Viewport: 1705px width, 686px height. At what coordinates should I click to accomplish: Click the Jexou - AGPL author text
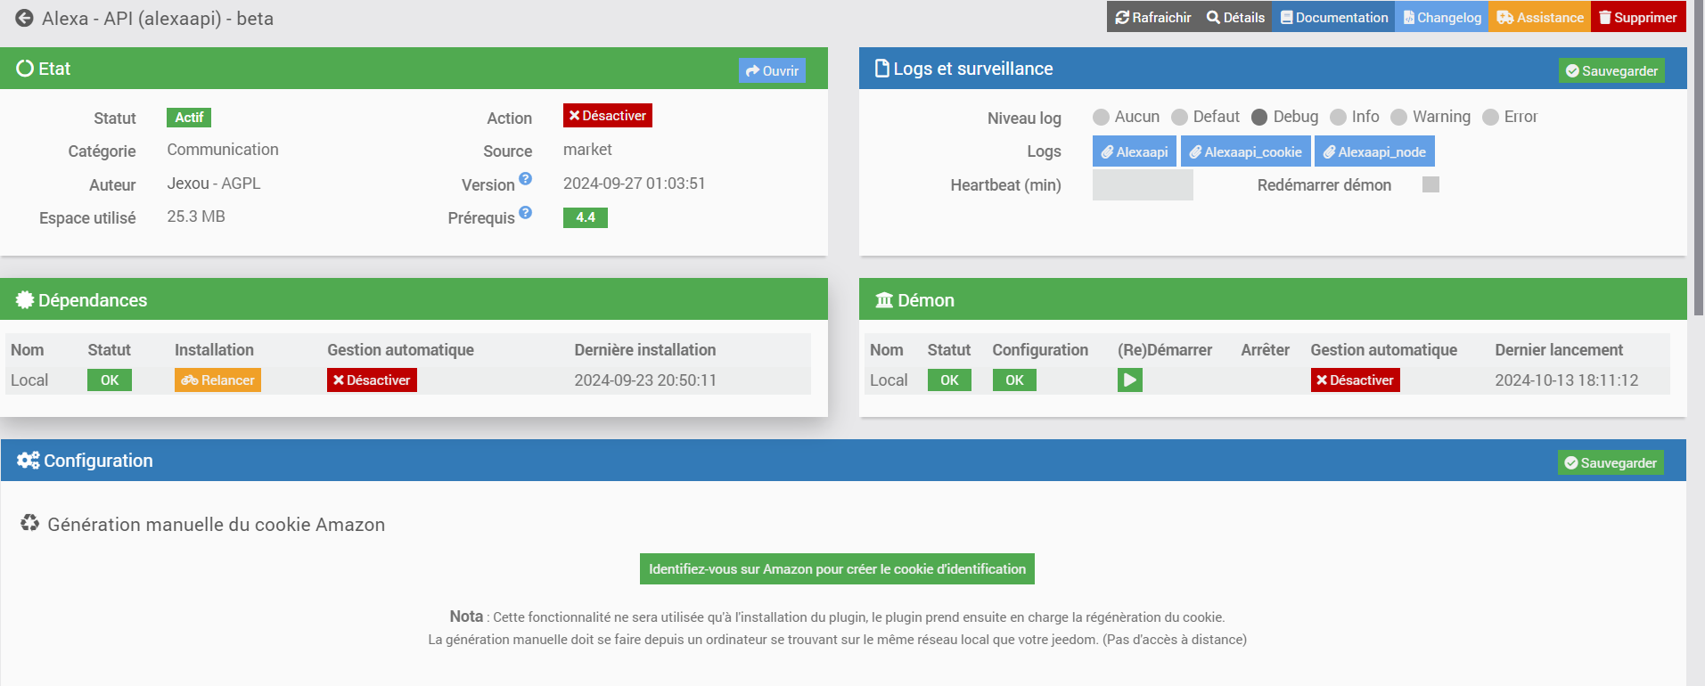214,184
